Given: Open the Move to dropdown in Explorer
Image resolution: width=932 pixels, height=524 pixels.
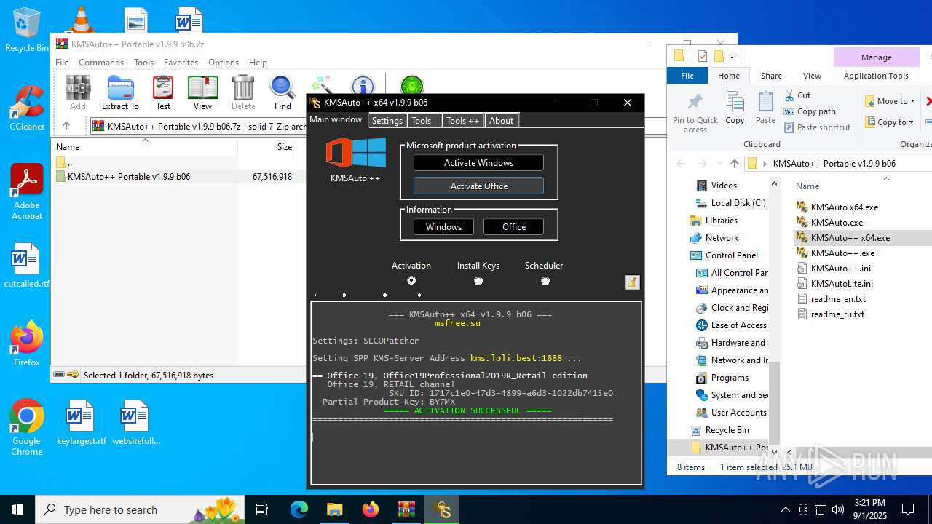Looking at the screenshot, I should [890, 101].
